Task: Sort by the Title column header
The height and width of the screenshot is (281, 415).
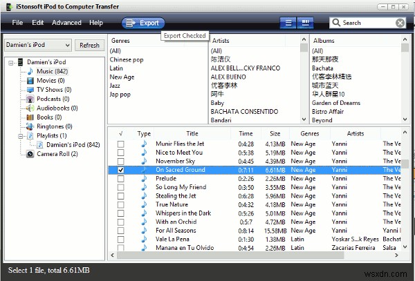Action: click(192, 134)
